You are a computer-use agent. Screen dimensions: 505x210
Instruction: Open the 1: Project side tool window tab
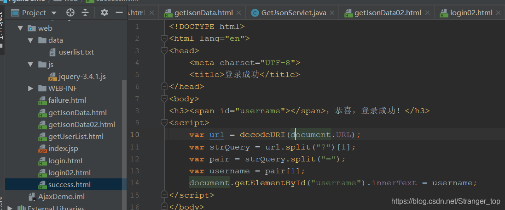click(2, 30)
